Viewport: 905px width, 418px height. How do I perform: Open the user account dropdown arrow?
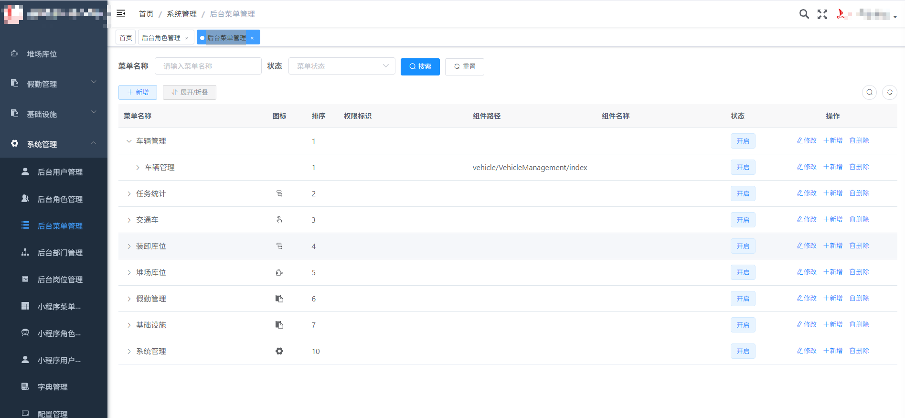click(895, 17)
